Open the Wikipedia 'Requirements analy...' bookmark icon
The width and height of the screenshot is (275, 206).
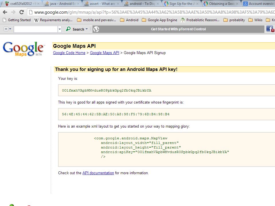pos(36,20)
